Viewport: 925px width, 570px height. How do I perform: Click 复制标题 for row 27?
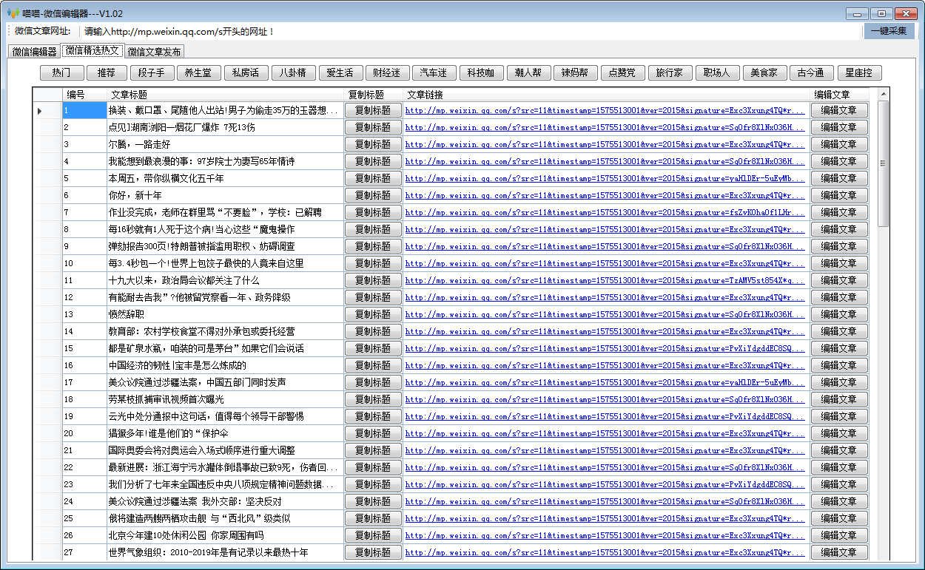click(x=373, y=552)
